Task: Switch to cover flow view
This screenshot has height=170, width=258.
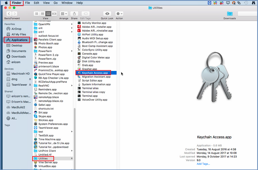Action: click(x=54, y=14)
